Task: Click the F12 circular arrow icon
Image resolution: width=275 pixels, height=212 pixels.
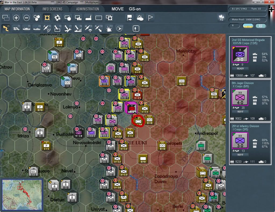Action: coord(119,28)
